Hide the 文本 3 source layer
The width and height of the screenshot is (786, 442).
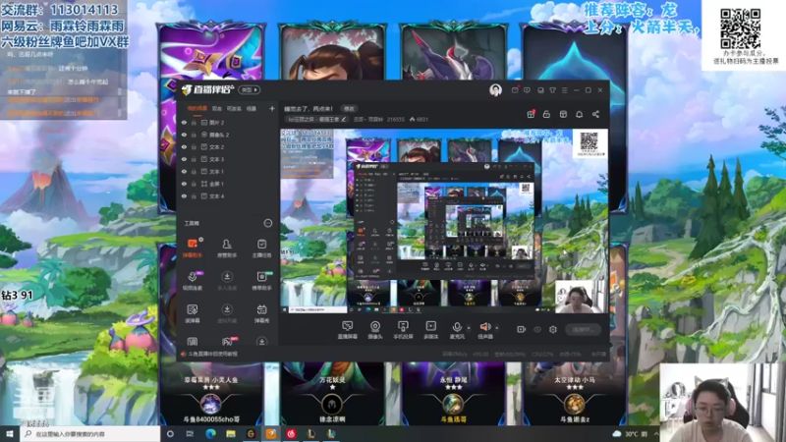tap(184, 159)
